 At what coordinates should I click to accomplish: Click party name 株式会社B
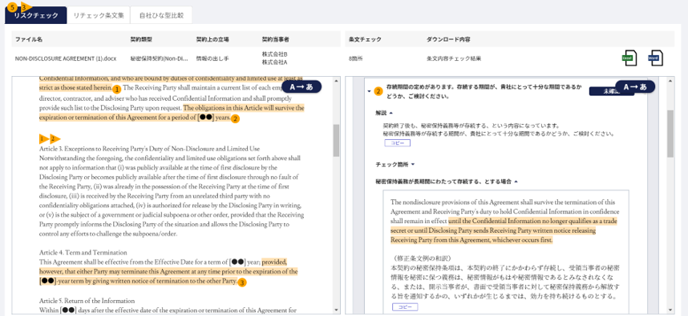[x=275, y=54]
